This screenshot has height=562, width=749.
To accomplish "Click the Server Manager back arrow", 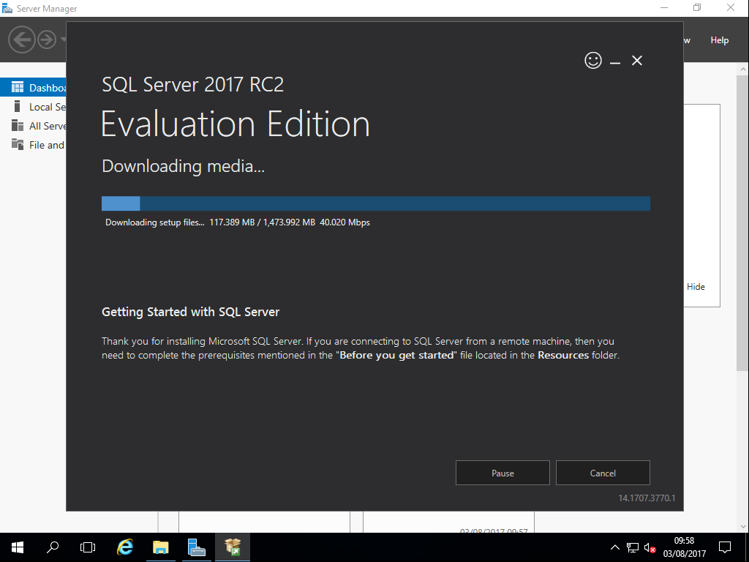I will (x=22, y=39).
